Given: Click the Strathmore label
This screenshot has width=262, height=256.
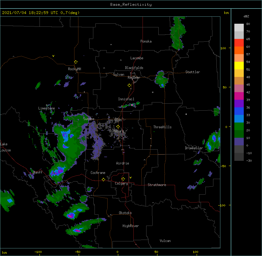Looking at the screenshot, I should 157,185.
